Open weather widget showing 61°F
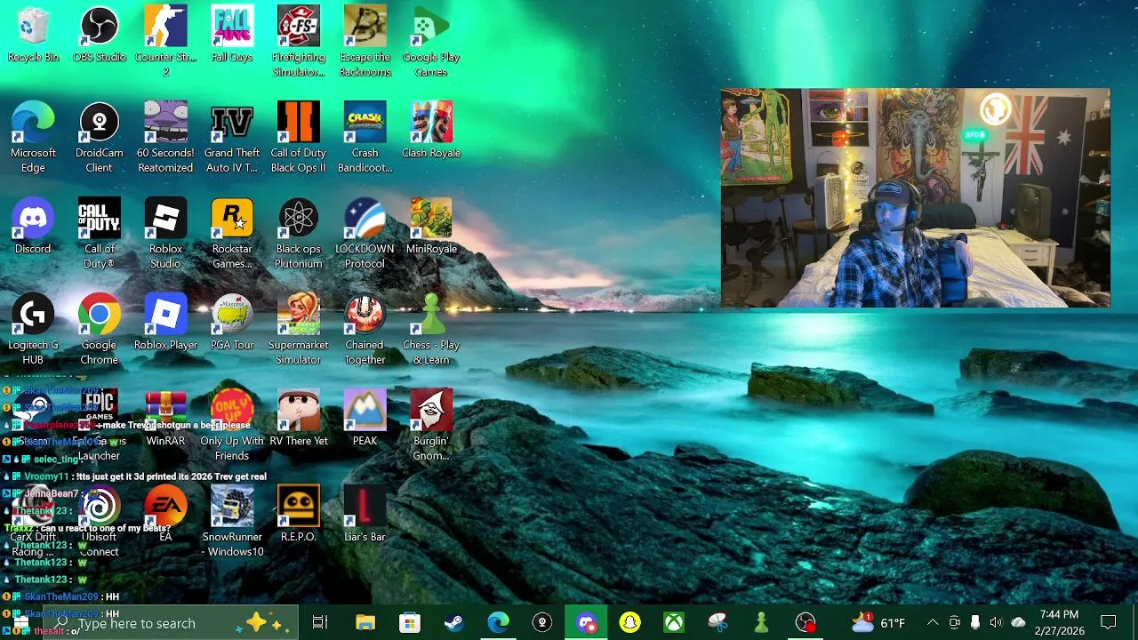 tap(879, 623)
